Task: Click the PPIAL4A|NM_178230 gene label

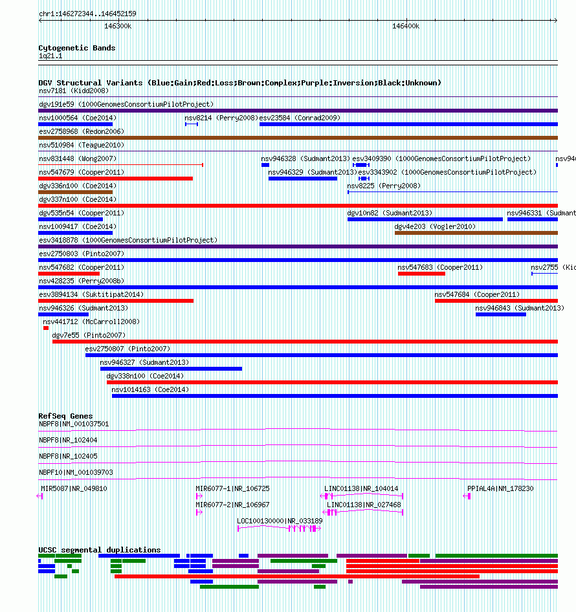Action: click(x=500, y=488)
